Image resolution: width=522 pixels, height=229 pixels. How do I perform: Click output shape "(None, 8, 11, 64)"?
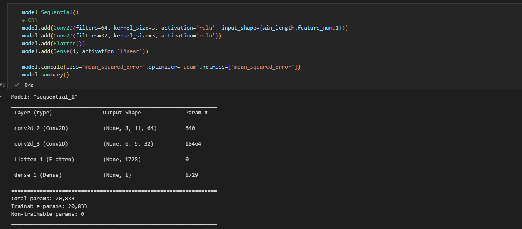click(130, 128)
